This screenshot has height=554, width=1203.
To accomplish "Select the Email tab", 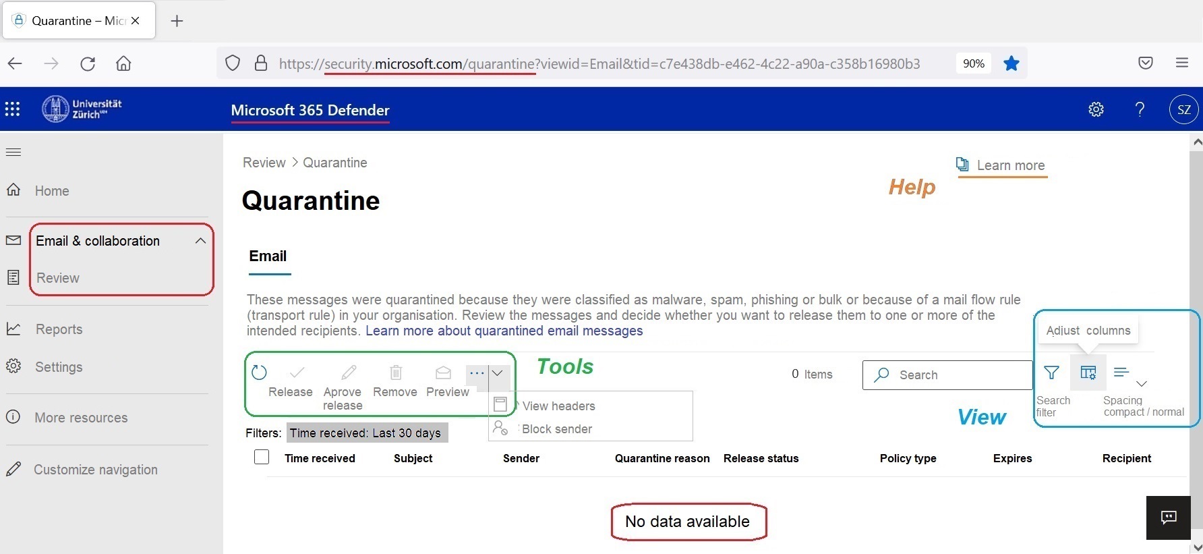I will tap(268, 256).
